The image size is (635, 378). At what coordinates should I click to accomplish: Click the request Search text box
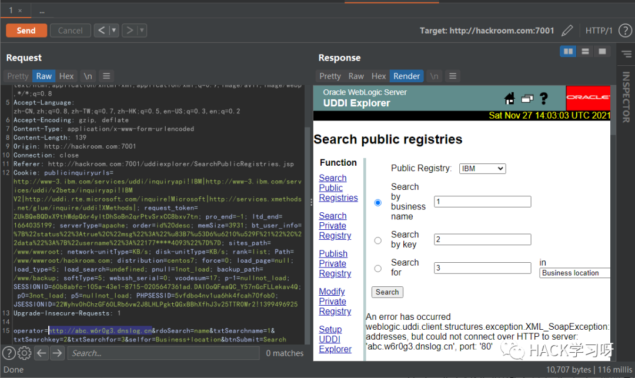point(163,353)
